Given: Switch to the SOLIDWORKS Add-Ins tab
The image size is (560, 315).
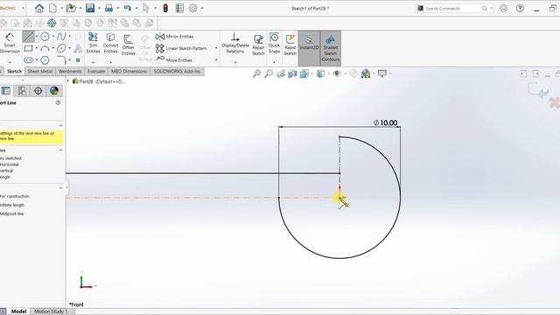Looking at the screenshot, I should click(177, 71).
